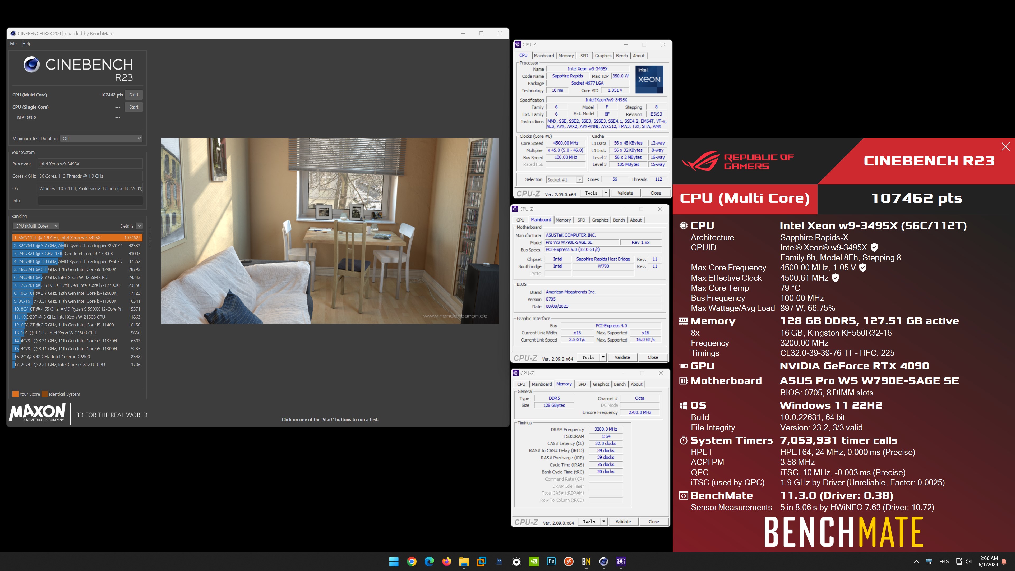The image size is (1015, 571).
Task: Switch to SPD tab in the top CPU-Z window
Action: 584,56
